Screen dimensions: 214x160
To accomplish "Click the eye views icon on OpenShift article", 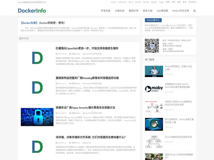I will tap(70, 54).
